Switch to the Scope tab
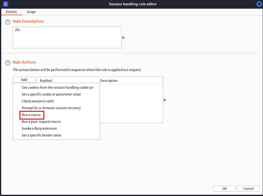The height and width of the screenshot is (196, 263). tap(31, 12)
